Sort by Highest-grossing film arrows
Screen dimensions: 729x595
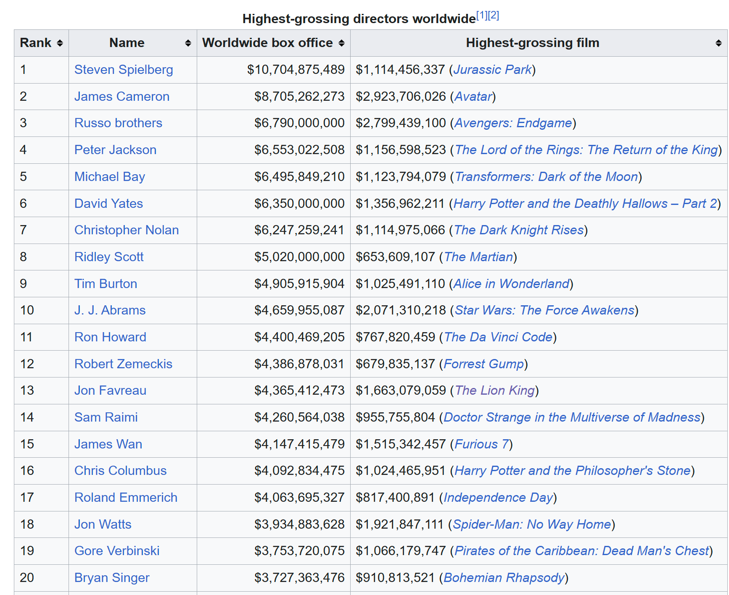tap(718, 43)
